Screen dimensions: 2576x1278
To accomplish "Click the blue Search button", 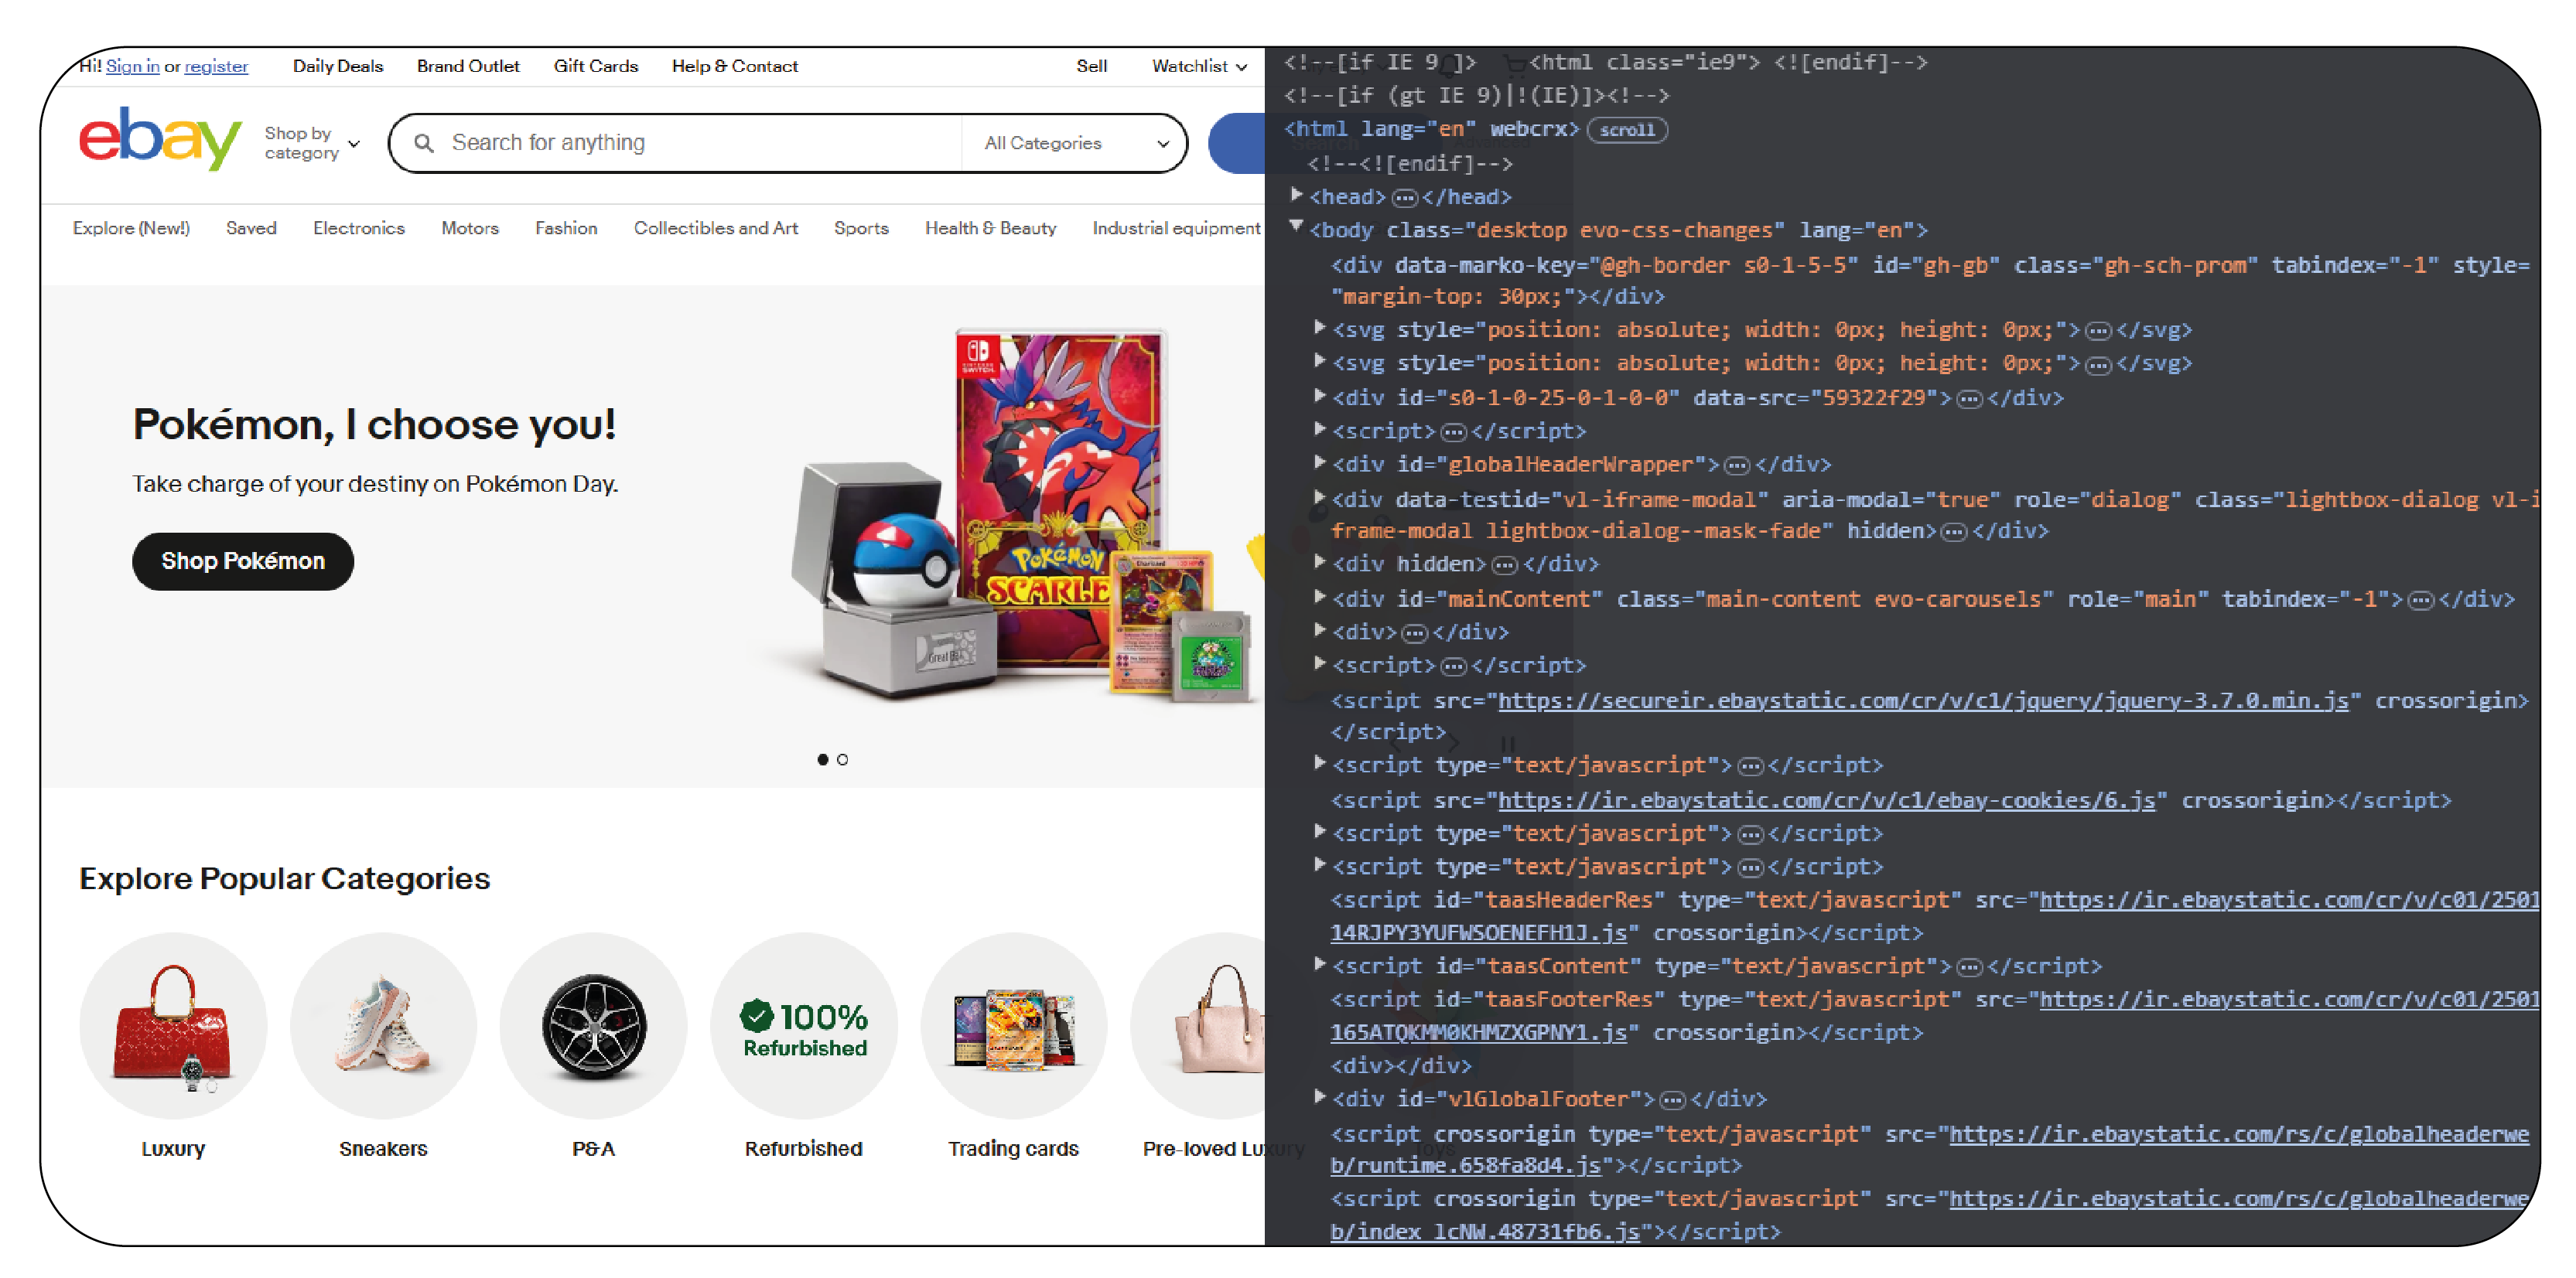I will 1236,143.
